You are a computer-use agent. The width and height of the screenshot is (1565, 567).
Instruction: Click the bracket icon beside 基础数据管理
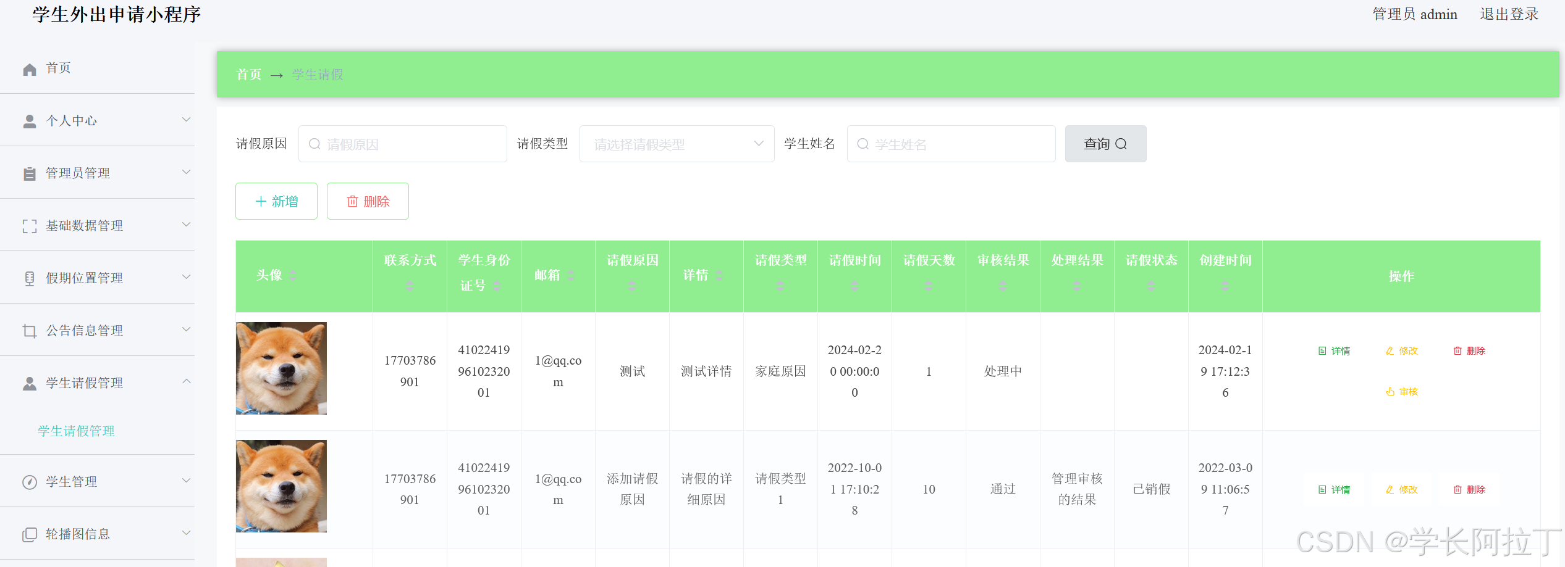point(30,226)
